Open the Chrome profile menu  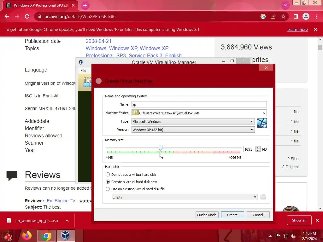point(306,16)
